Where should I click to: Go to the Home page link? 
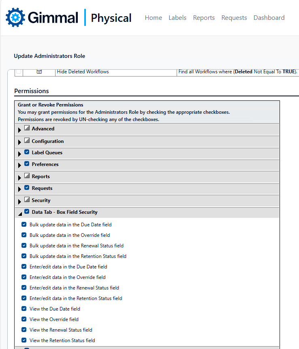coord(153,17)
